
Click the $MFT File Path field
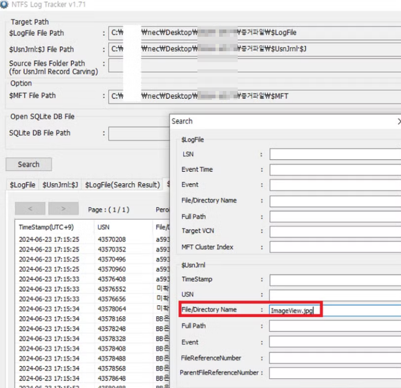point(255,96)
